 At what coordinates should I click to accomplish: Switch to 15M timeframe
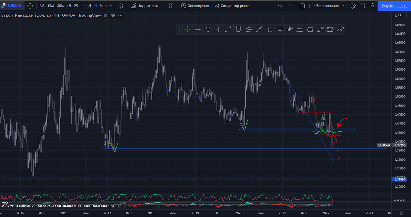tap(51, 6)
